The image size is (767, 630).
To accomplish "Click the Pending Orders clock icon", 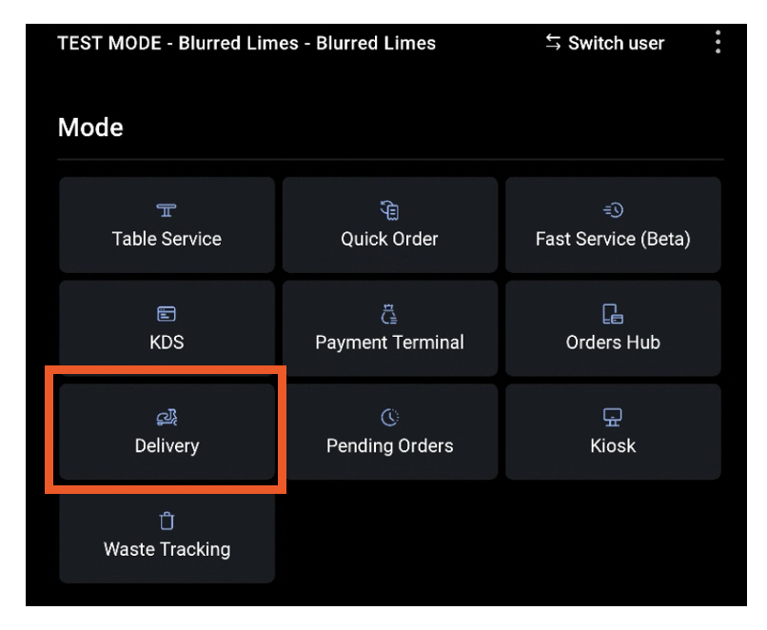I will pos(389,416).
